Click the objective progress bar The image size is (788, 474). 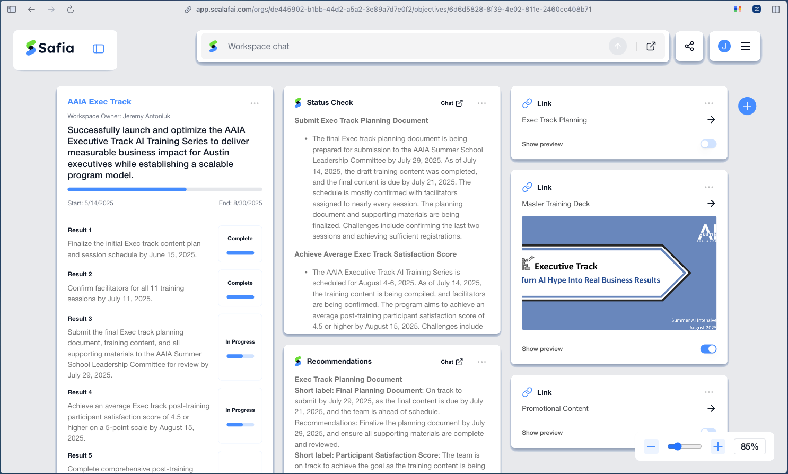tap(165, 189)
